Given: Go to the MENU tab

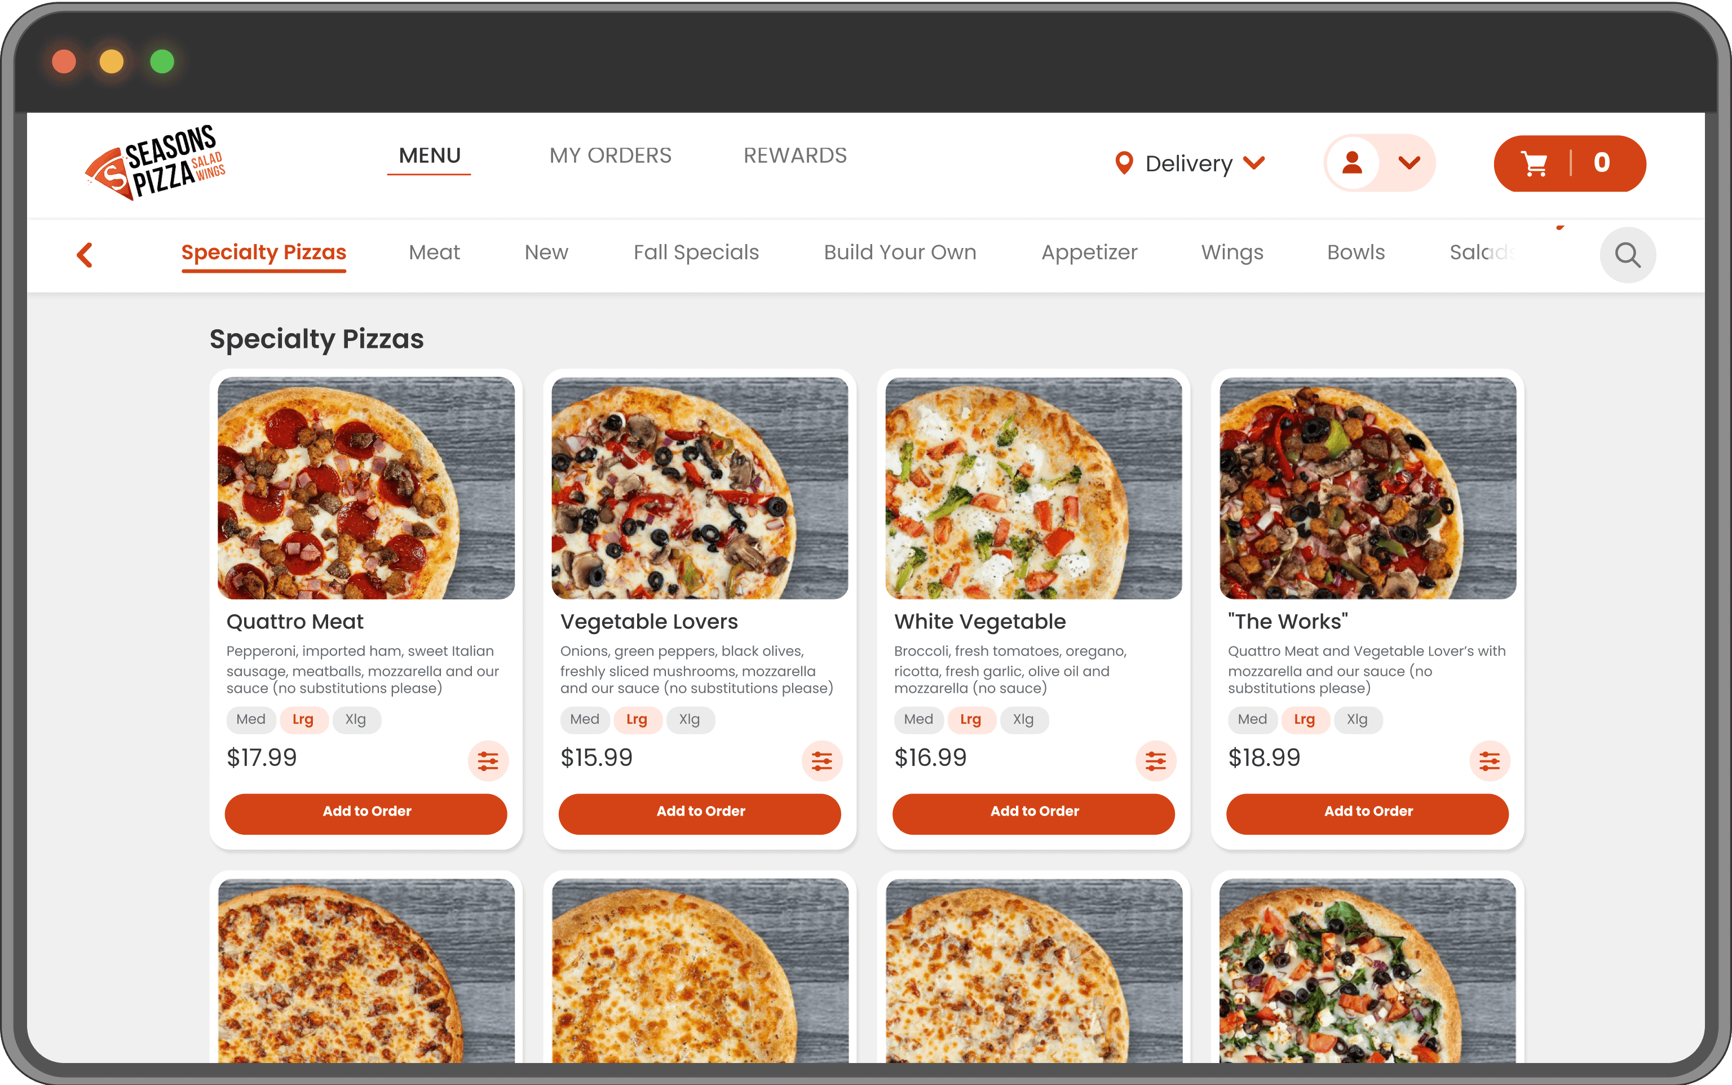Looking at the screenshot, I should 429,156.
